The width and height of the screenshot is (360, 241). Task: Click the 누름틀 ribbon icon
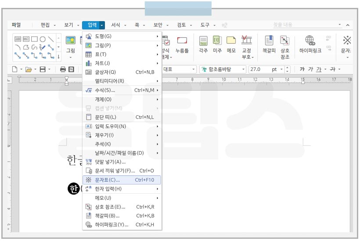[x=182, y=44]
